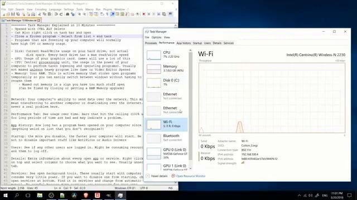This screenshot has height=200, width=357.
Task: Open Task Manager View menu
Action: [x=167, y=37]
